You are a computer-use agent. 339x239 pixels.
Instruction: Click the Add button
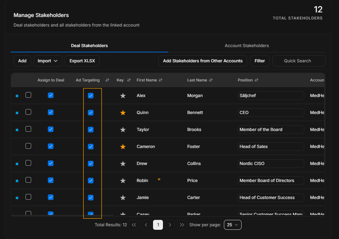point(22,61)
